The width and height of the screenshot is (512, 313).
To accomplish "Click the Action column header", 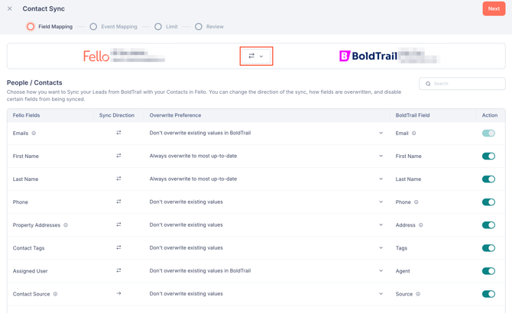I will (x=490, y=115).
